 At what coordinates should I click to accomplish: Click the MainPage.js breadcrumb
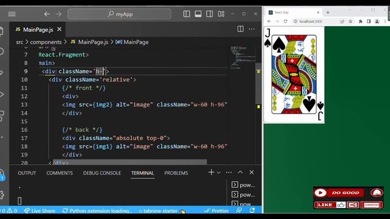90,42
